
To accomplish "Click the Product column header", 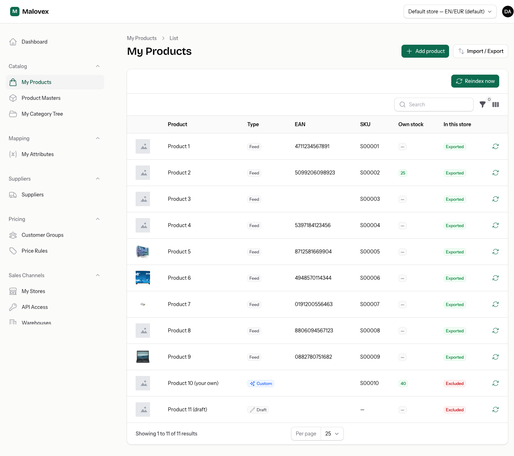I will pyautogui.click(x=177, y=124).
